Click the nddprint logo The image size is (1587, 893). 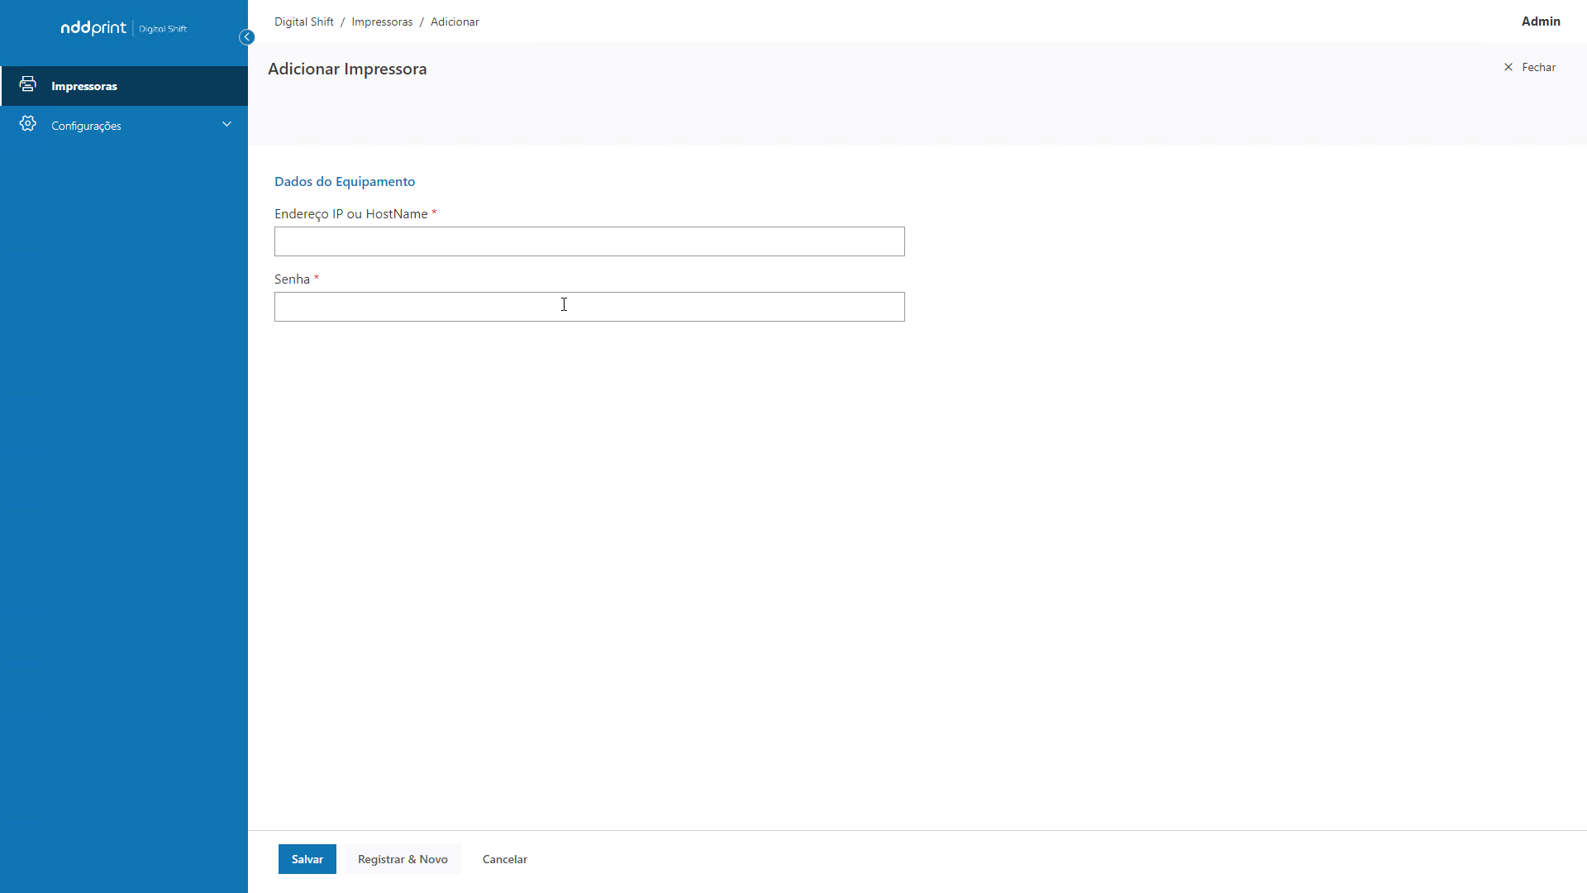click(x=93, y=28)
